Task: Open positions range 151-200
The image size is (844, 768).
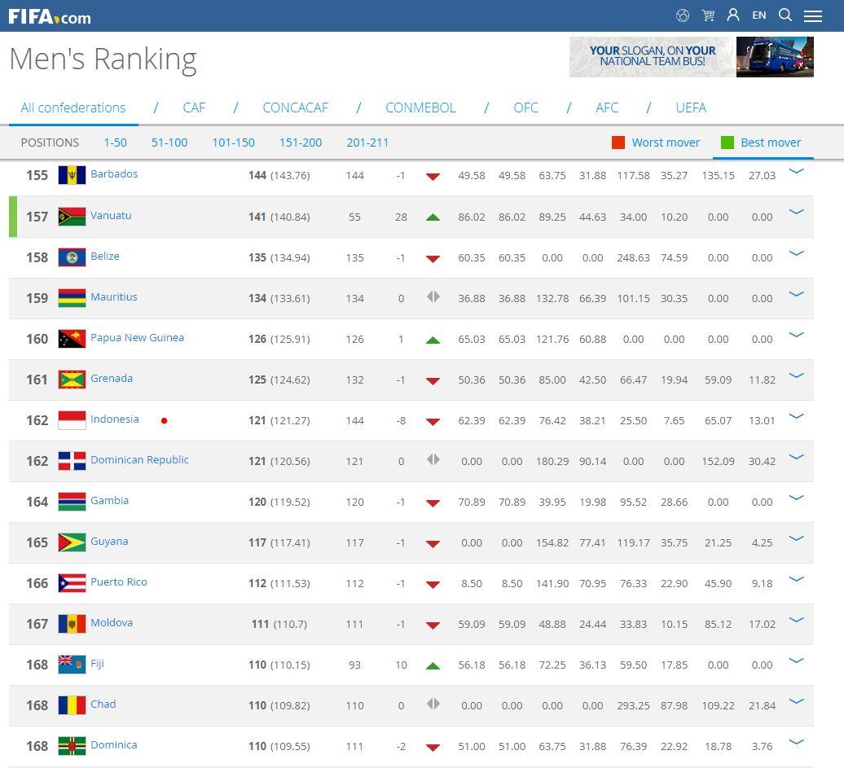Action: click(x=301, y=143)
